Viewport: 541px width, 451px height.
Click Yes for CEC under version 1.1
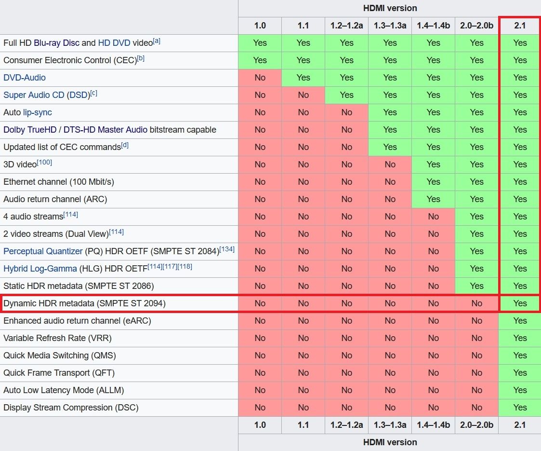point(303,60)
